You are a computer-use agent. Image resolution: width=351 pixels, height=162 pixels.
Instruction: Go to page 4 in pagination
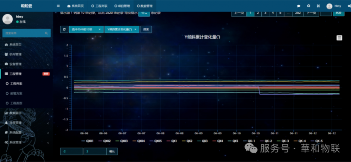273,13
